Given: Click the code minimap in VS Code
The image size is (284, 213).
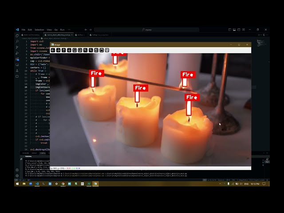Looking at the screenshot, I should tap(261, 43).
